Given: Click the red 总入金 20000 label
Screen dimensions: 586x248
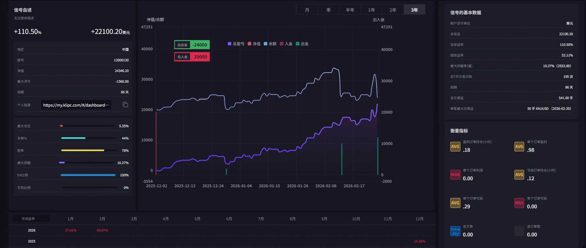Looking at the screenshot, I should [192, 57].
